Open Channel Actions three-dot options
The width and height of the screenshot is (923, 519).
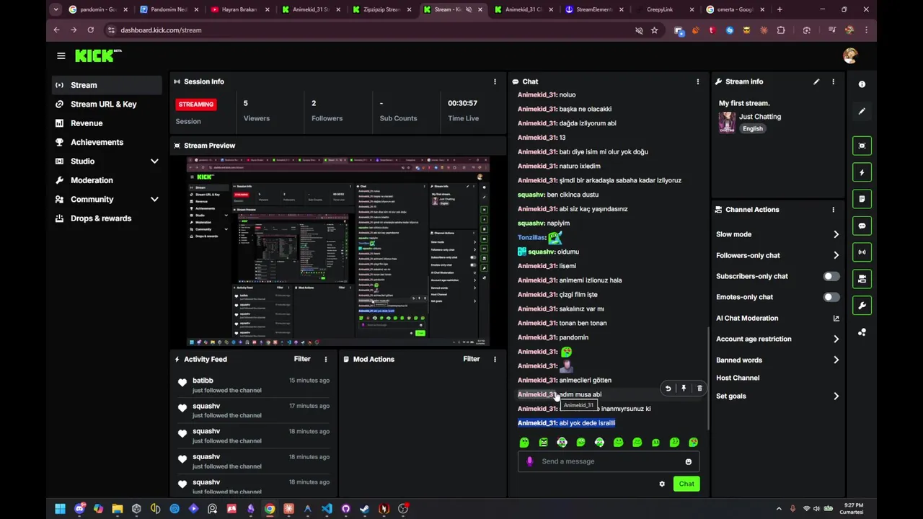(833, 210)
